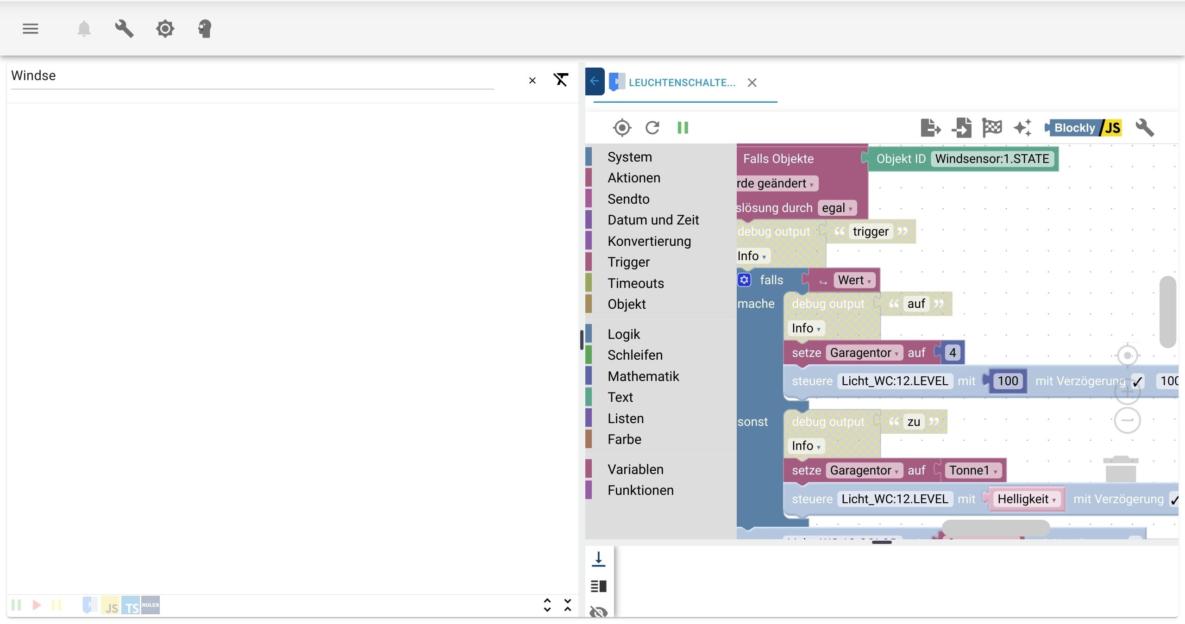Restart the script with the reload icon
1185x624 pixels.
652,128
